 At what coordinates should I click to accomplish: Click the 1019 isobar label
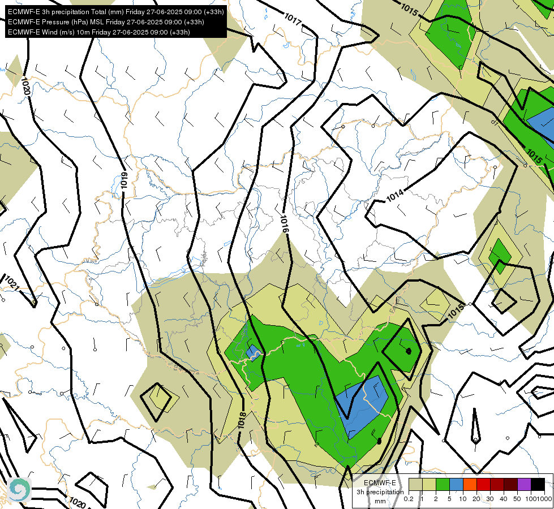pos(124,180)
